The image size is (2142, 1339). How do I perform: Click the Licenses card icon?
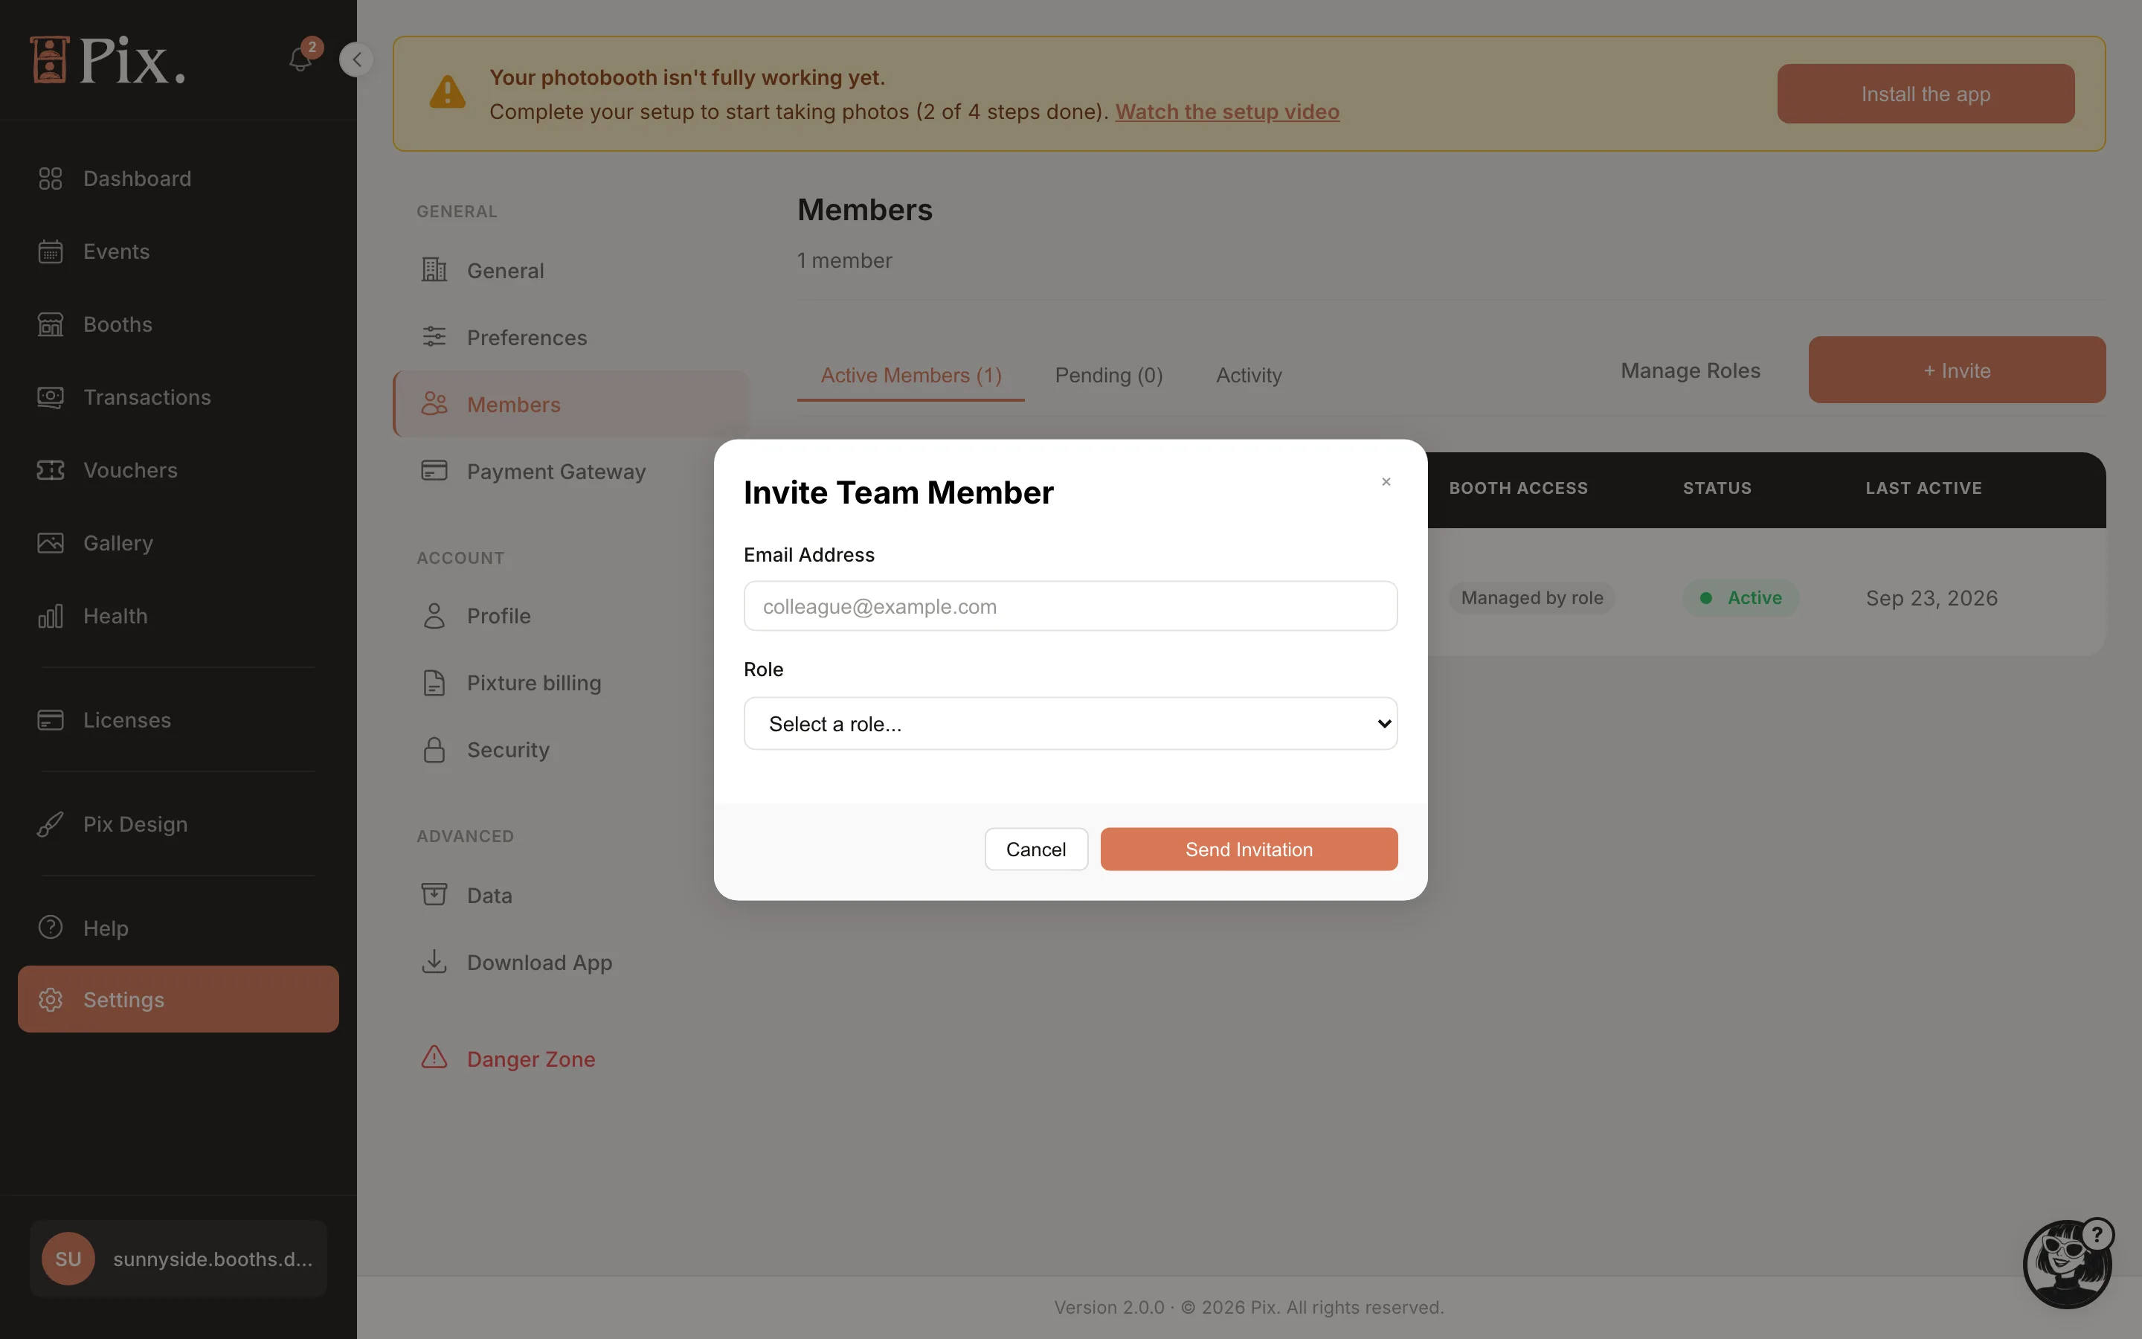click(x=51, y=720)
